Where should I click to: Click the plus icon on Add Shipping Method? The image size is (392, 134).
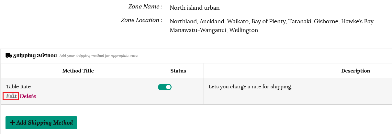click(13, 123)
